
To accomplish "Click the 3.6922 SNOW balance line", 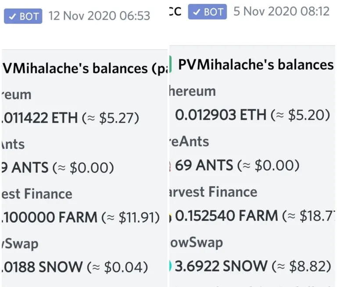I will (x=253, y=266).
